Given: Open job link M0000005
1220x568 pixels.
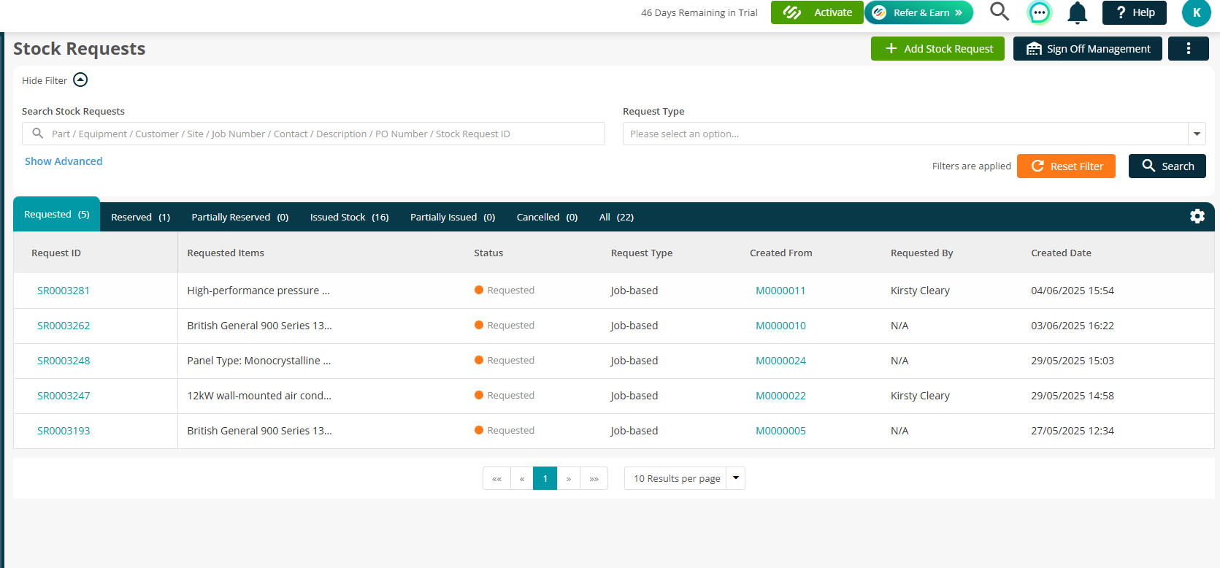Looking at the screenshot, I should coord(780,431).
